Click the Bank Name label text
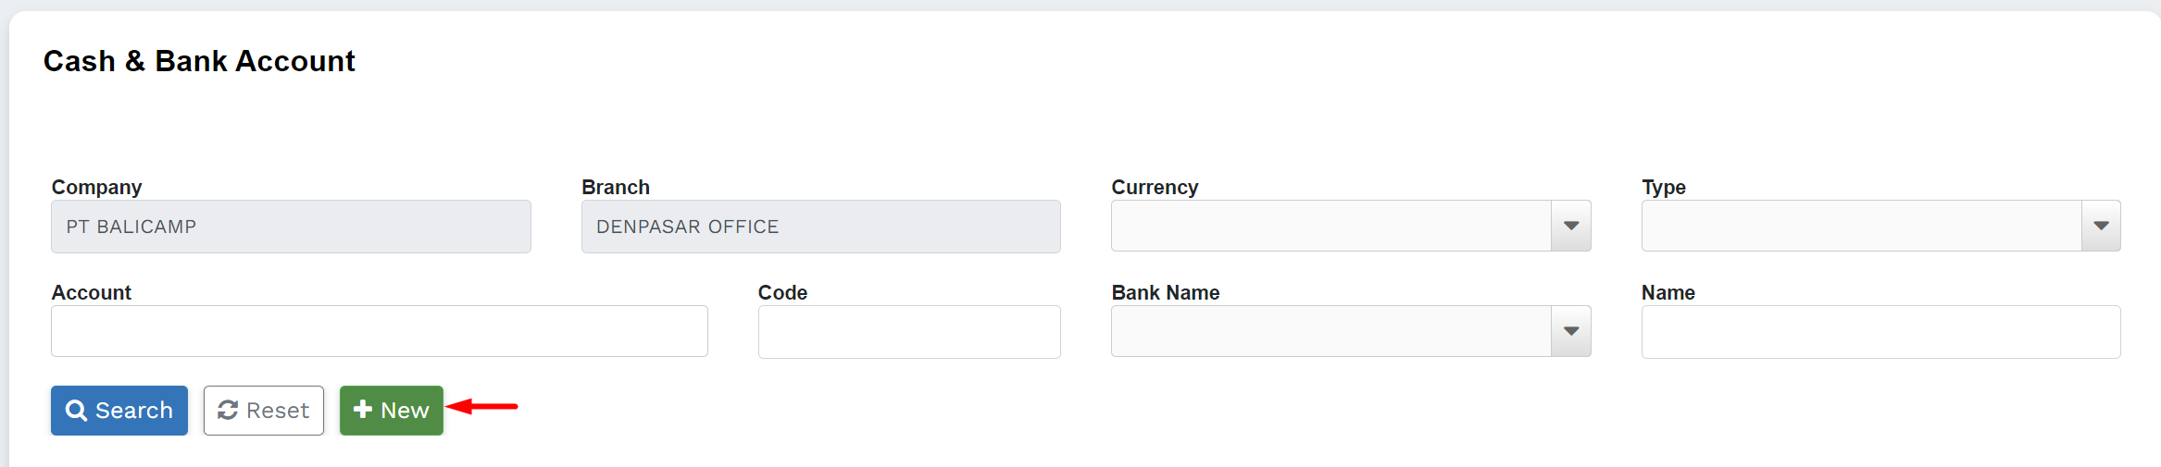 [x=1165, y=293]
